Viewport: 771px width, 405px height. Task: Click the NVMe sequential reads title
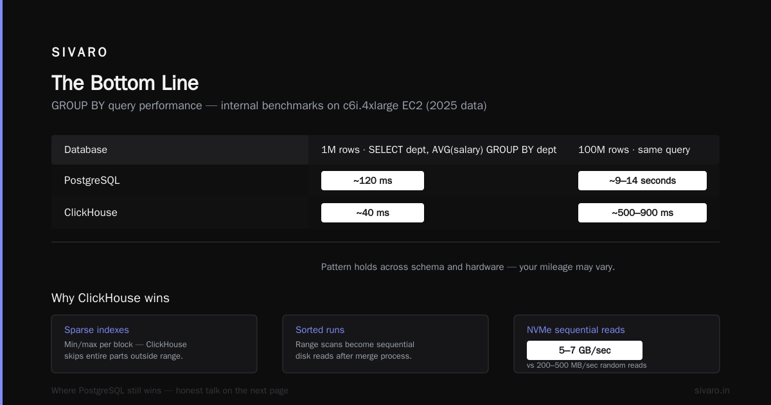pos(576,330)
